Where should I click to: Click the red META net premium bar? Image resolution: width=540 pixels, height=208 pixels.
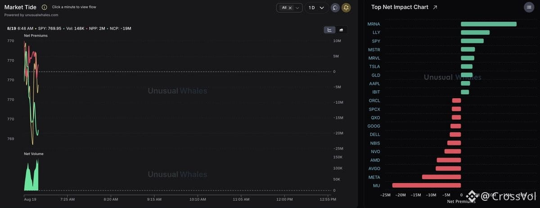coord(441,177)
